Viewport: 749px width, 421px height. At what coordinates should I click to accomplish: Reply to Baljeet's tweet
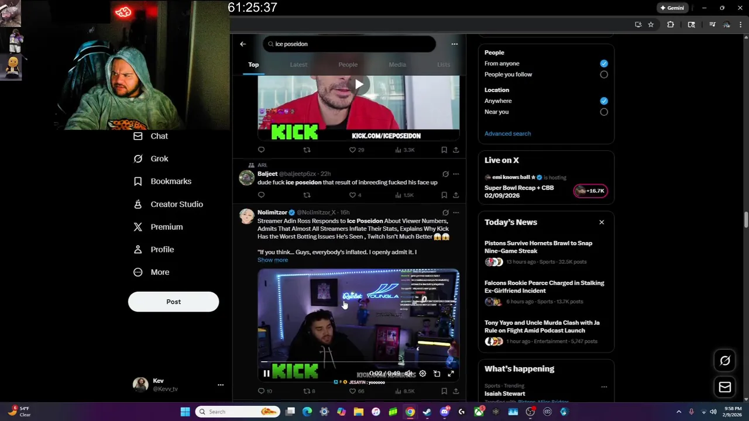[x=262, y=195]
